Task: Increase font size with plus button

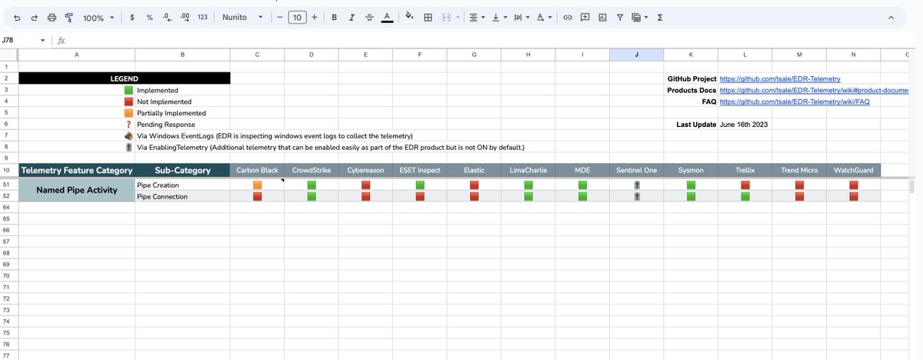Action: click(x=315, y=17)
